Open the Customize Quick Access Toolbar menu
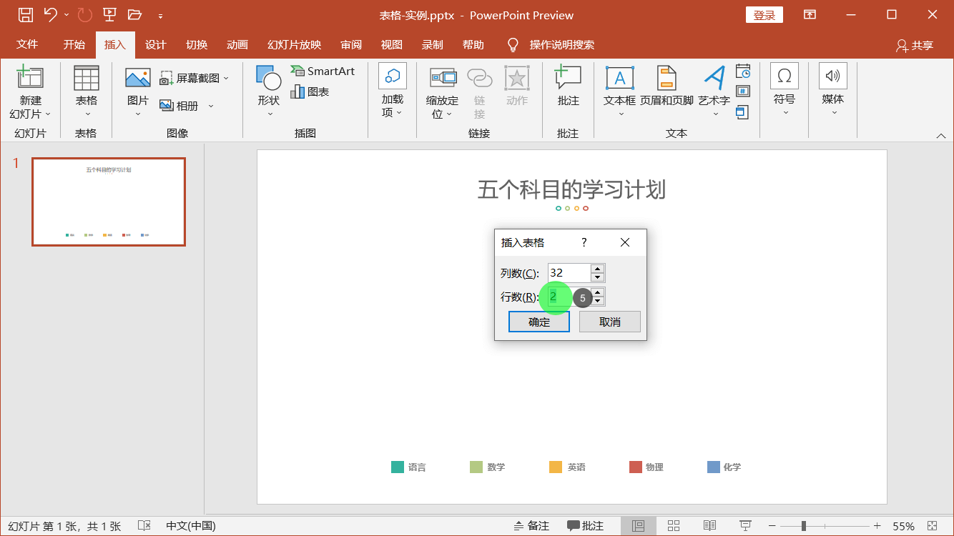Image resolution: width=954 pixels, height=536 pixels. pos(160,15)
